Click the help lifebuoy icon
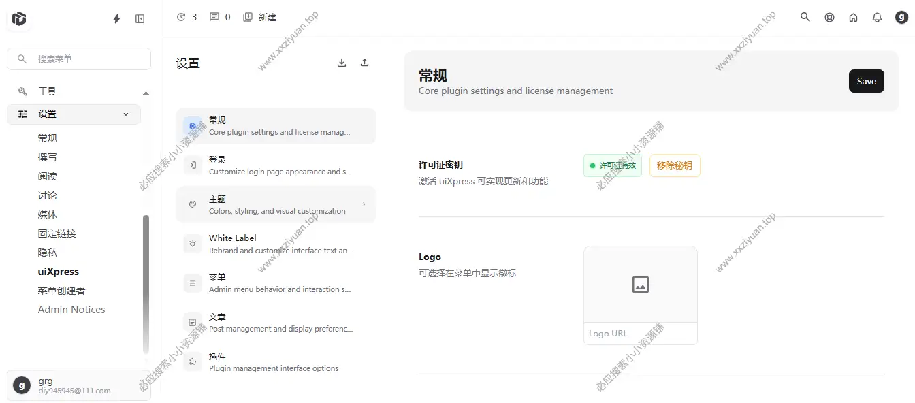The image size is (915, 403). 829,18
